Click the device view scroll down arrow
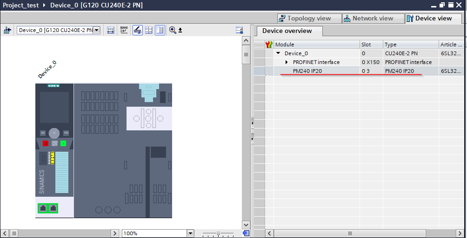The image size is (467, 238). [x=246, y=225]
